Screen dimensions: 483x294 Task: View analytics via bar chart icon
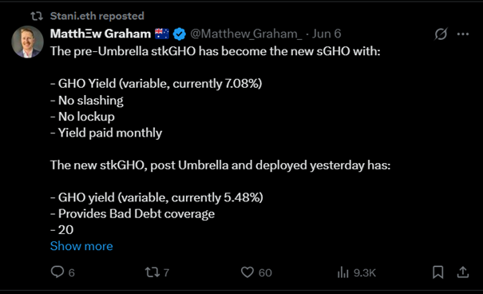342,272
